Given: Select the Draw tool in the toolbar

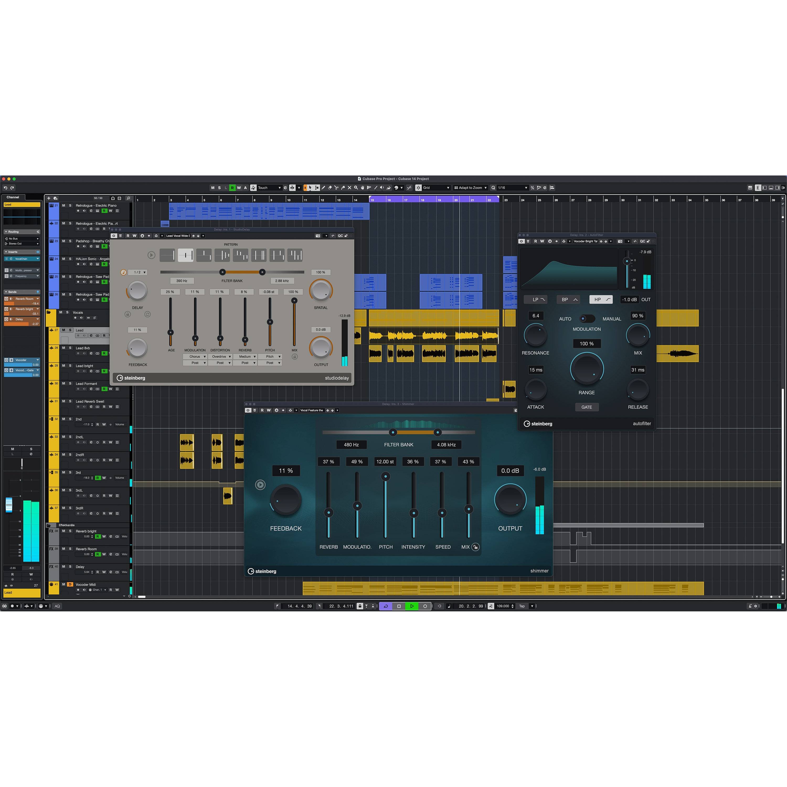Looking at the screenshot, I should (324, 188).
